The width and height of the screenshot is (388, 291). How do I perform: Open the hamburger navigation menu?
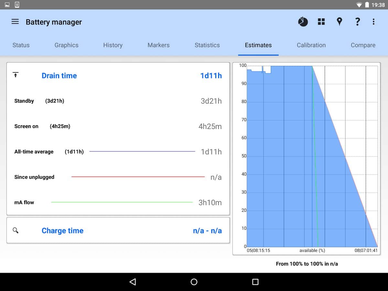(x=15, y=22)
